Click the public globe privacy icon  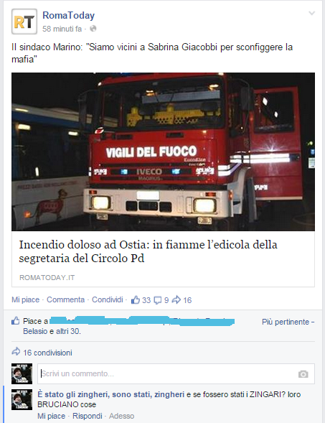(93, 29)
